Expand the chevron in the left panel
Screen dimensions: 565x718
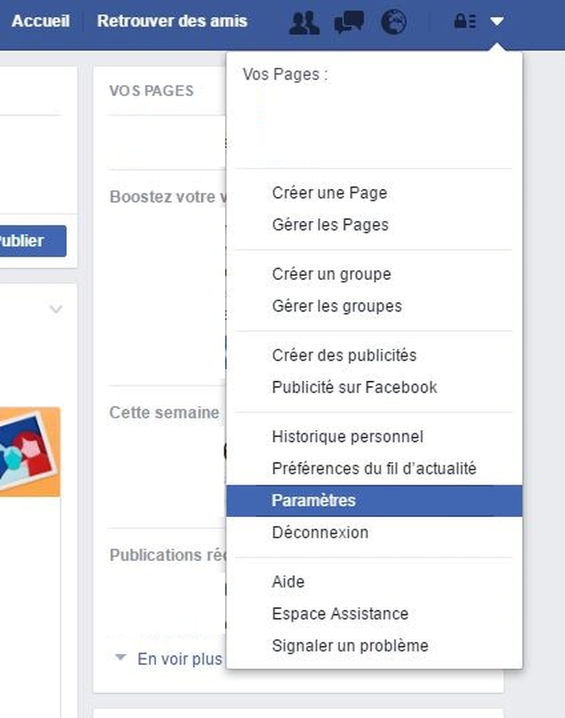[x=56, y=309]
